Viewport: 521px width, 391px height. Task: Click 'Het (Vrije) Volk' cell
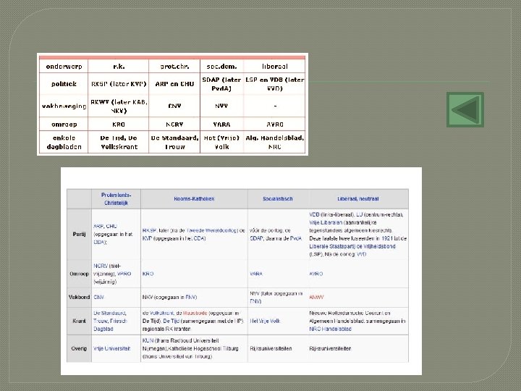(x=221, y=143)
